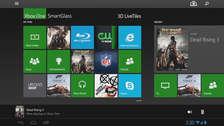Launch the Sunset Overdrive tile
224x126 pixels.
[106, 86]
